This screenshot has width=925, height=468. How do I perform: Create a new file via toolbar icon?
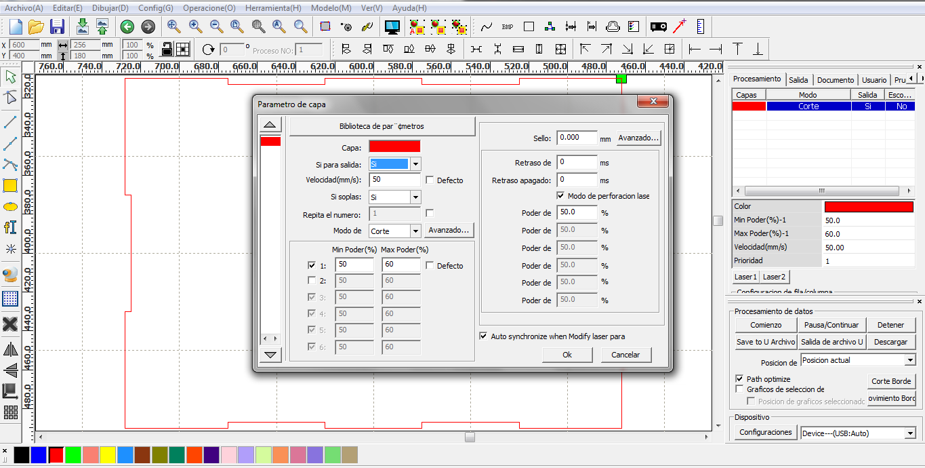point(15,26)
